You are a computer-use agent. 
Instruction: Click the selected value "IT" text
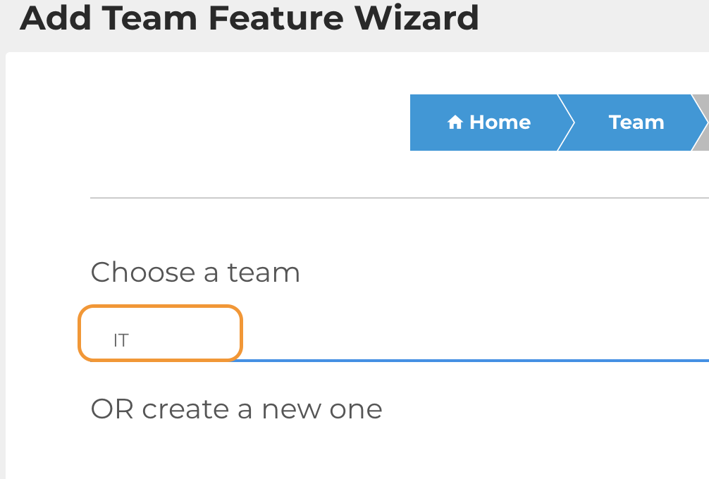121,341
